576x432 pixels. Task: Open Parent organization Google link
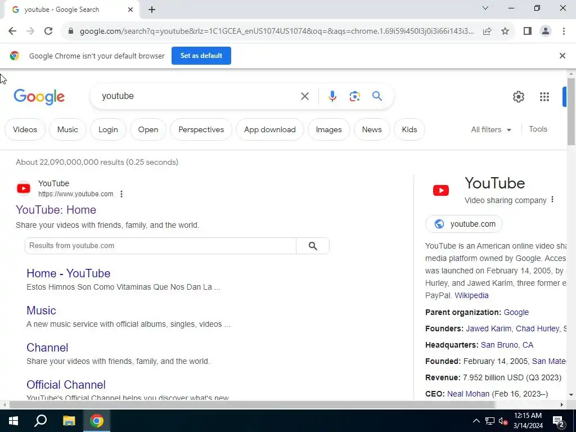pos(516,312)
